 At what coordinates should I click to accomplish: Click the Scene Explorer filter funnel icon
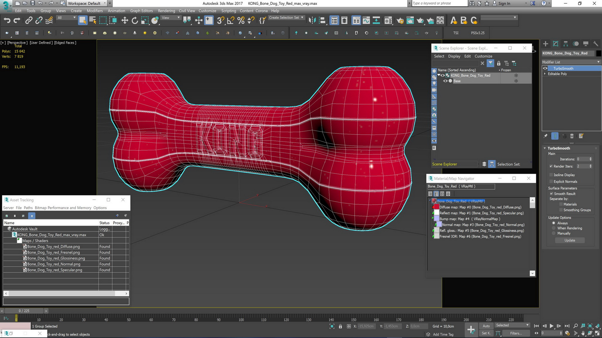click(x=490, y=64)
